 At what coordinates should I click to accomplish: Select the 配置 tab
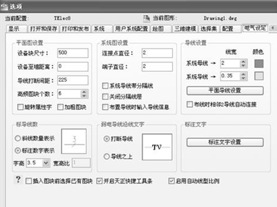230,29
